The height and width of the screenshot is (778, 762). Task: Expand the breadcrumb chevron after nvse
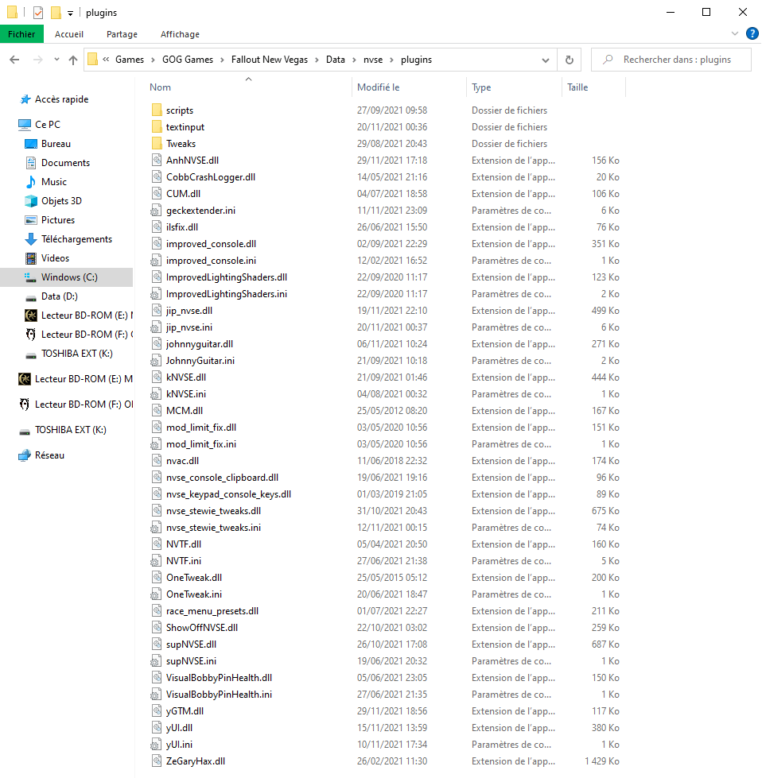tap(392, 60)
